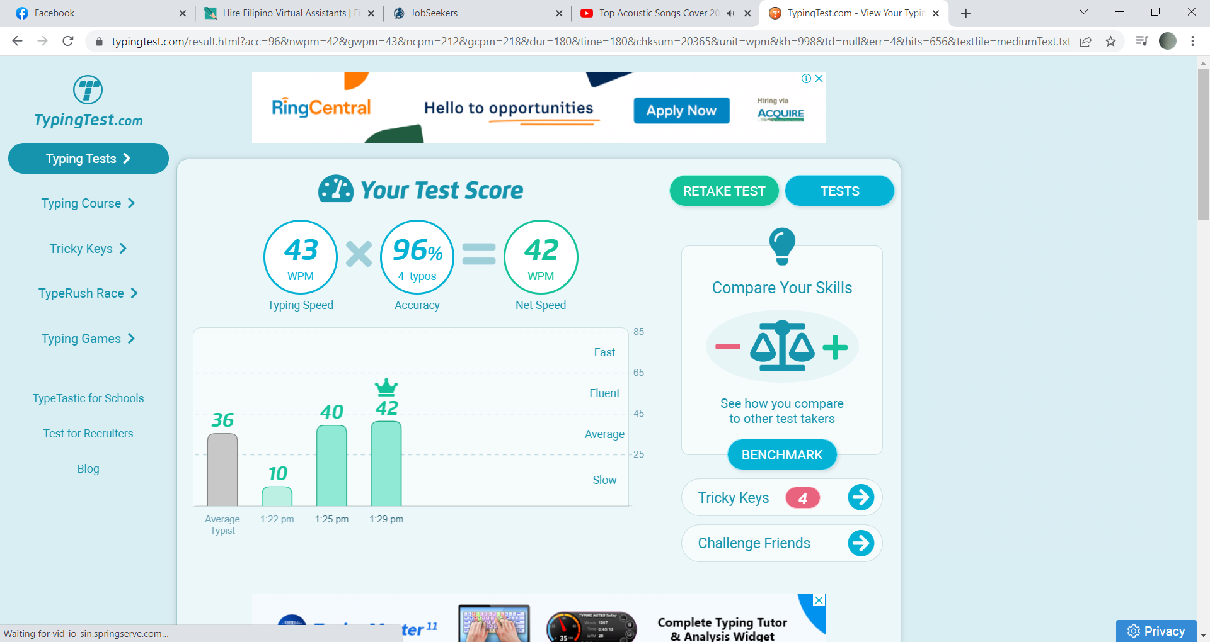Viewport: 1210px width, 642px height.
Task: Open the tab search dropdown arrow
Action: tap(1083, 13)
